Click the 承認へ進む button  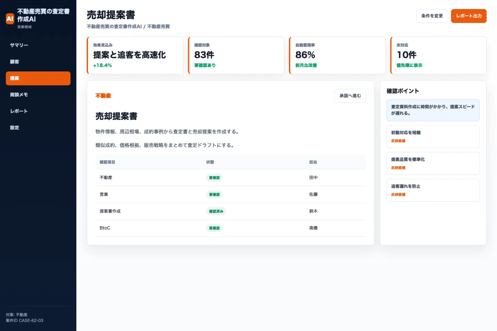[350, 96]
